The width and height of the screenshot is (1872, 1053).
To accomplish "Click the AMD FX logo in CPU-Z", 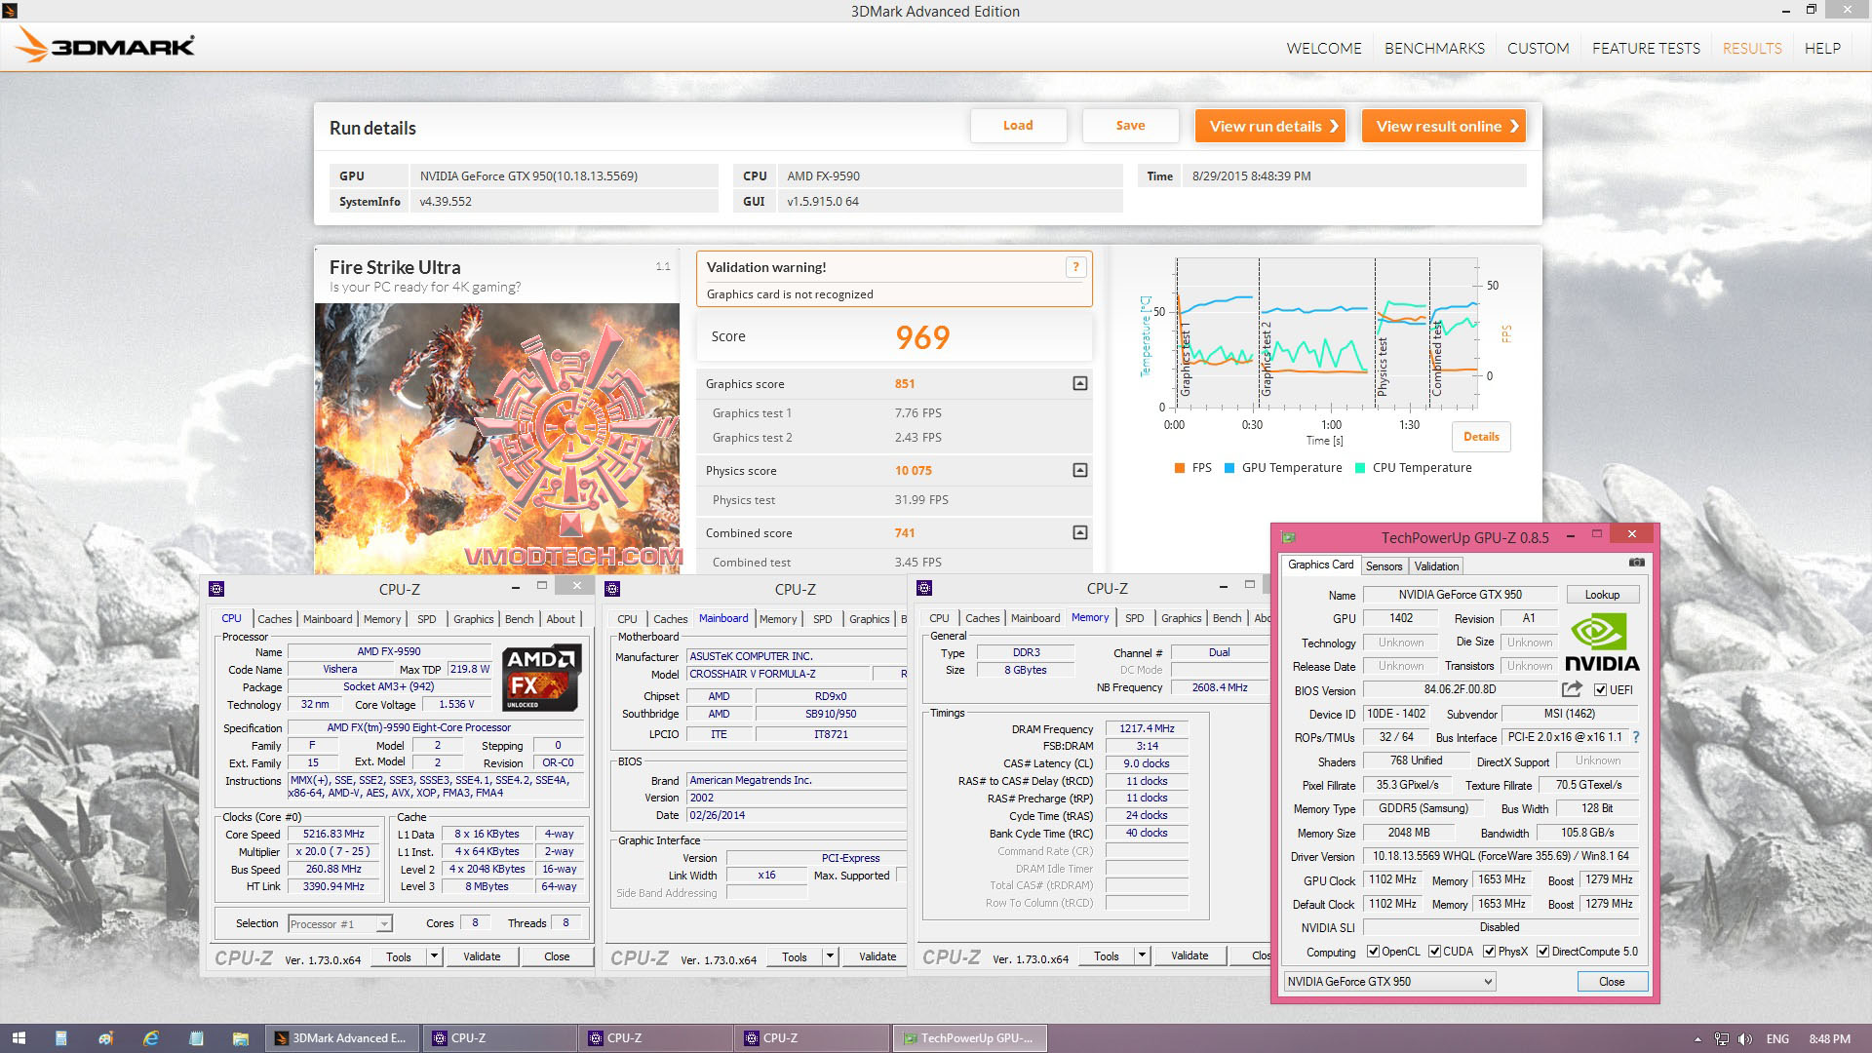I will (541, 678).
